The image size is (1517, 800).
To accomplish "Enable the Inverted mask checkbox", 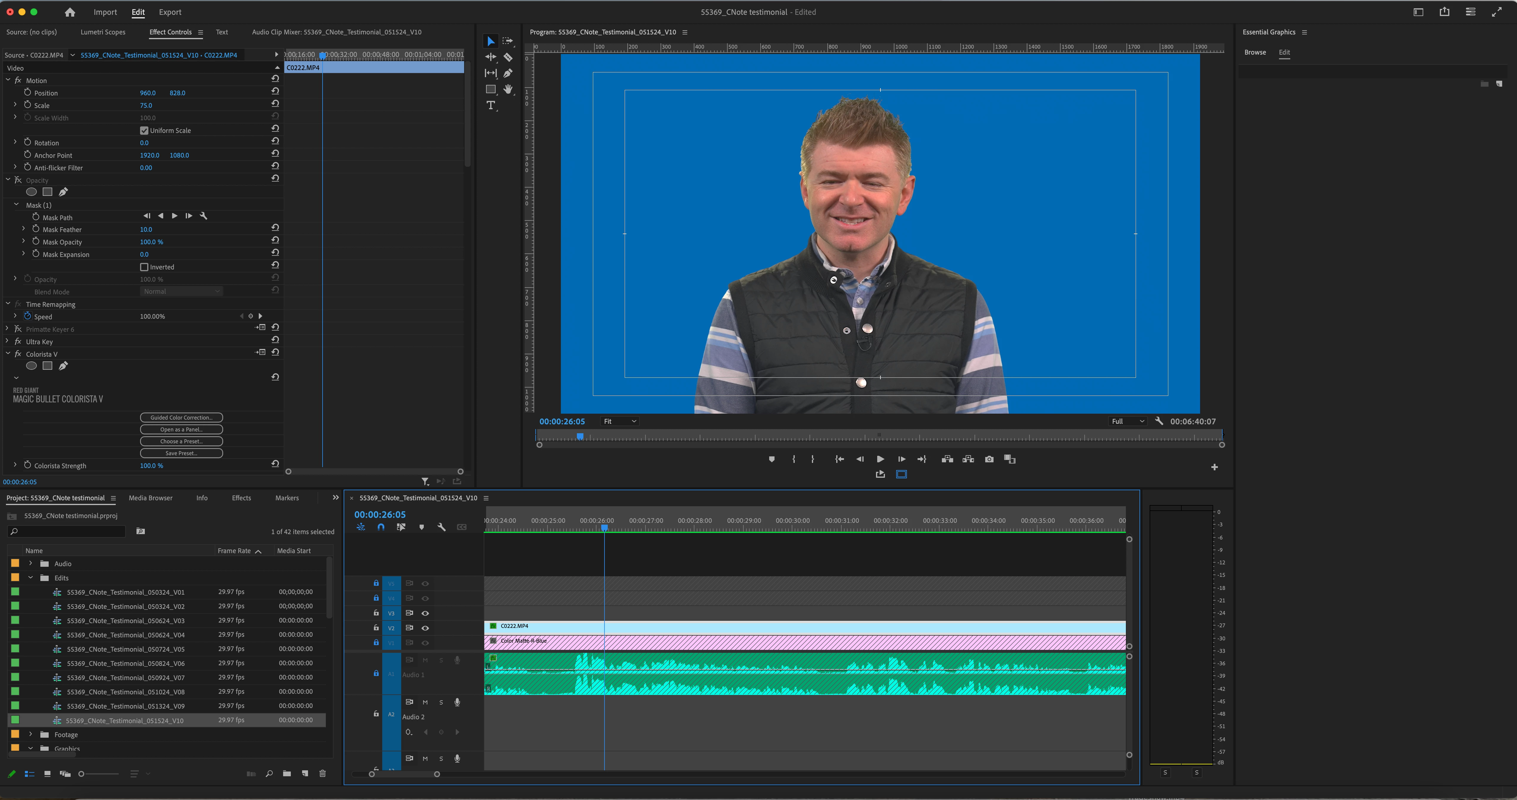I will pos(144,267).
